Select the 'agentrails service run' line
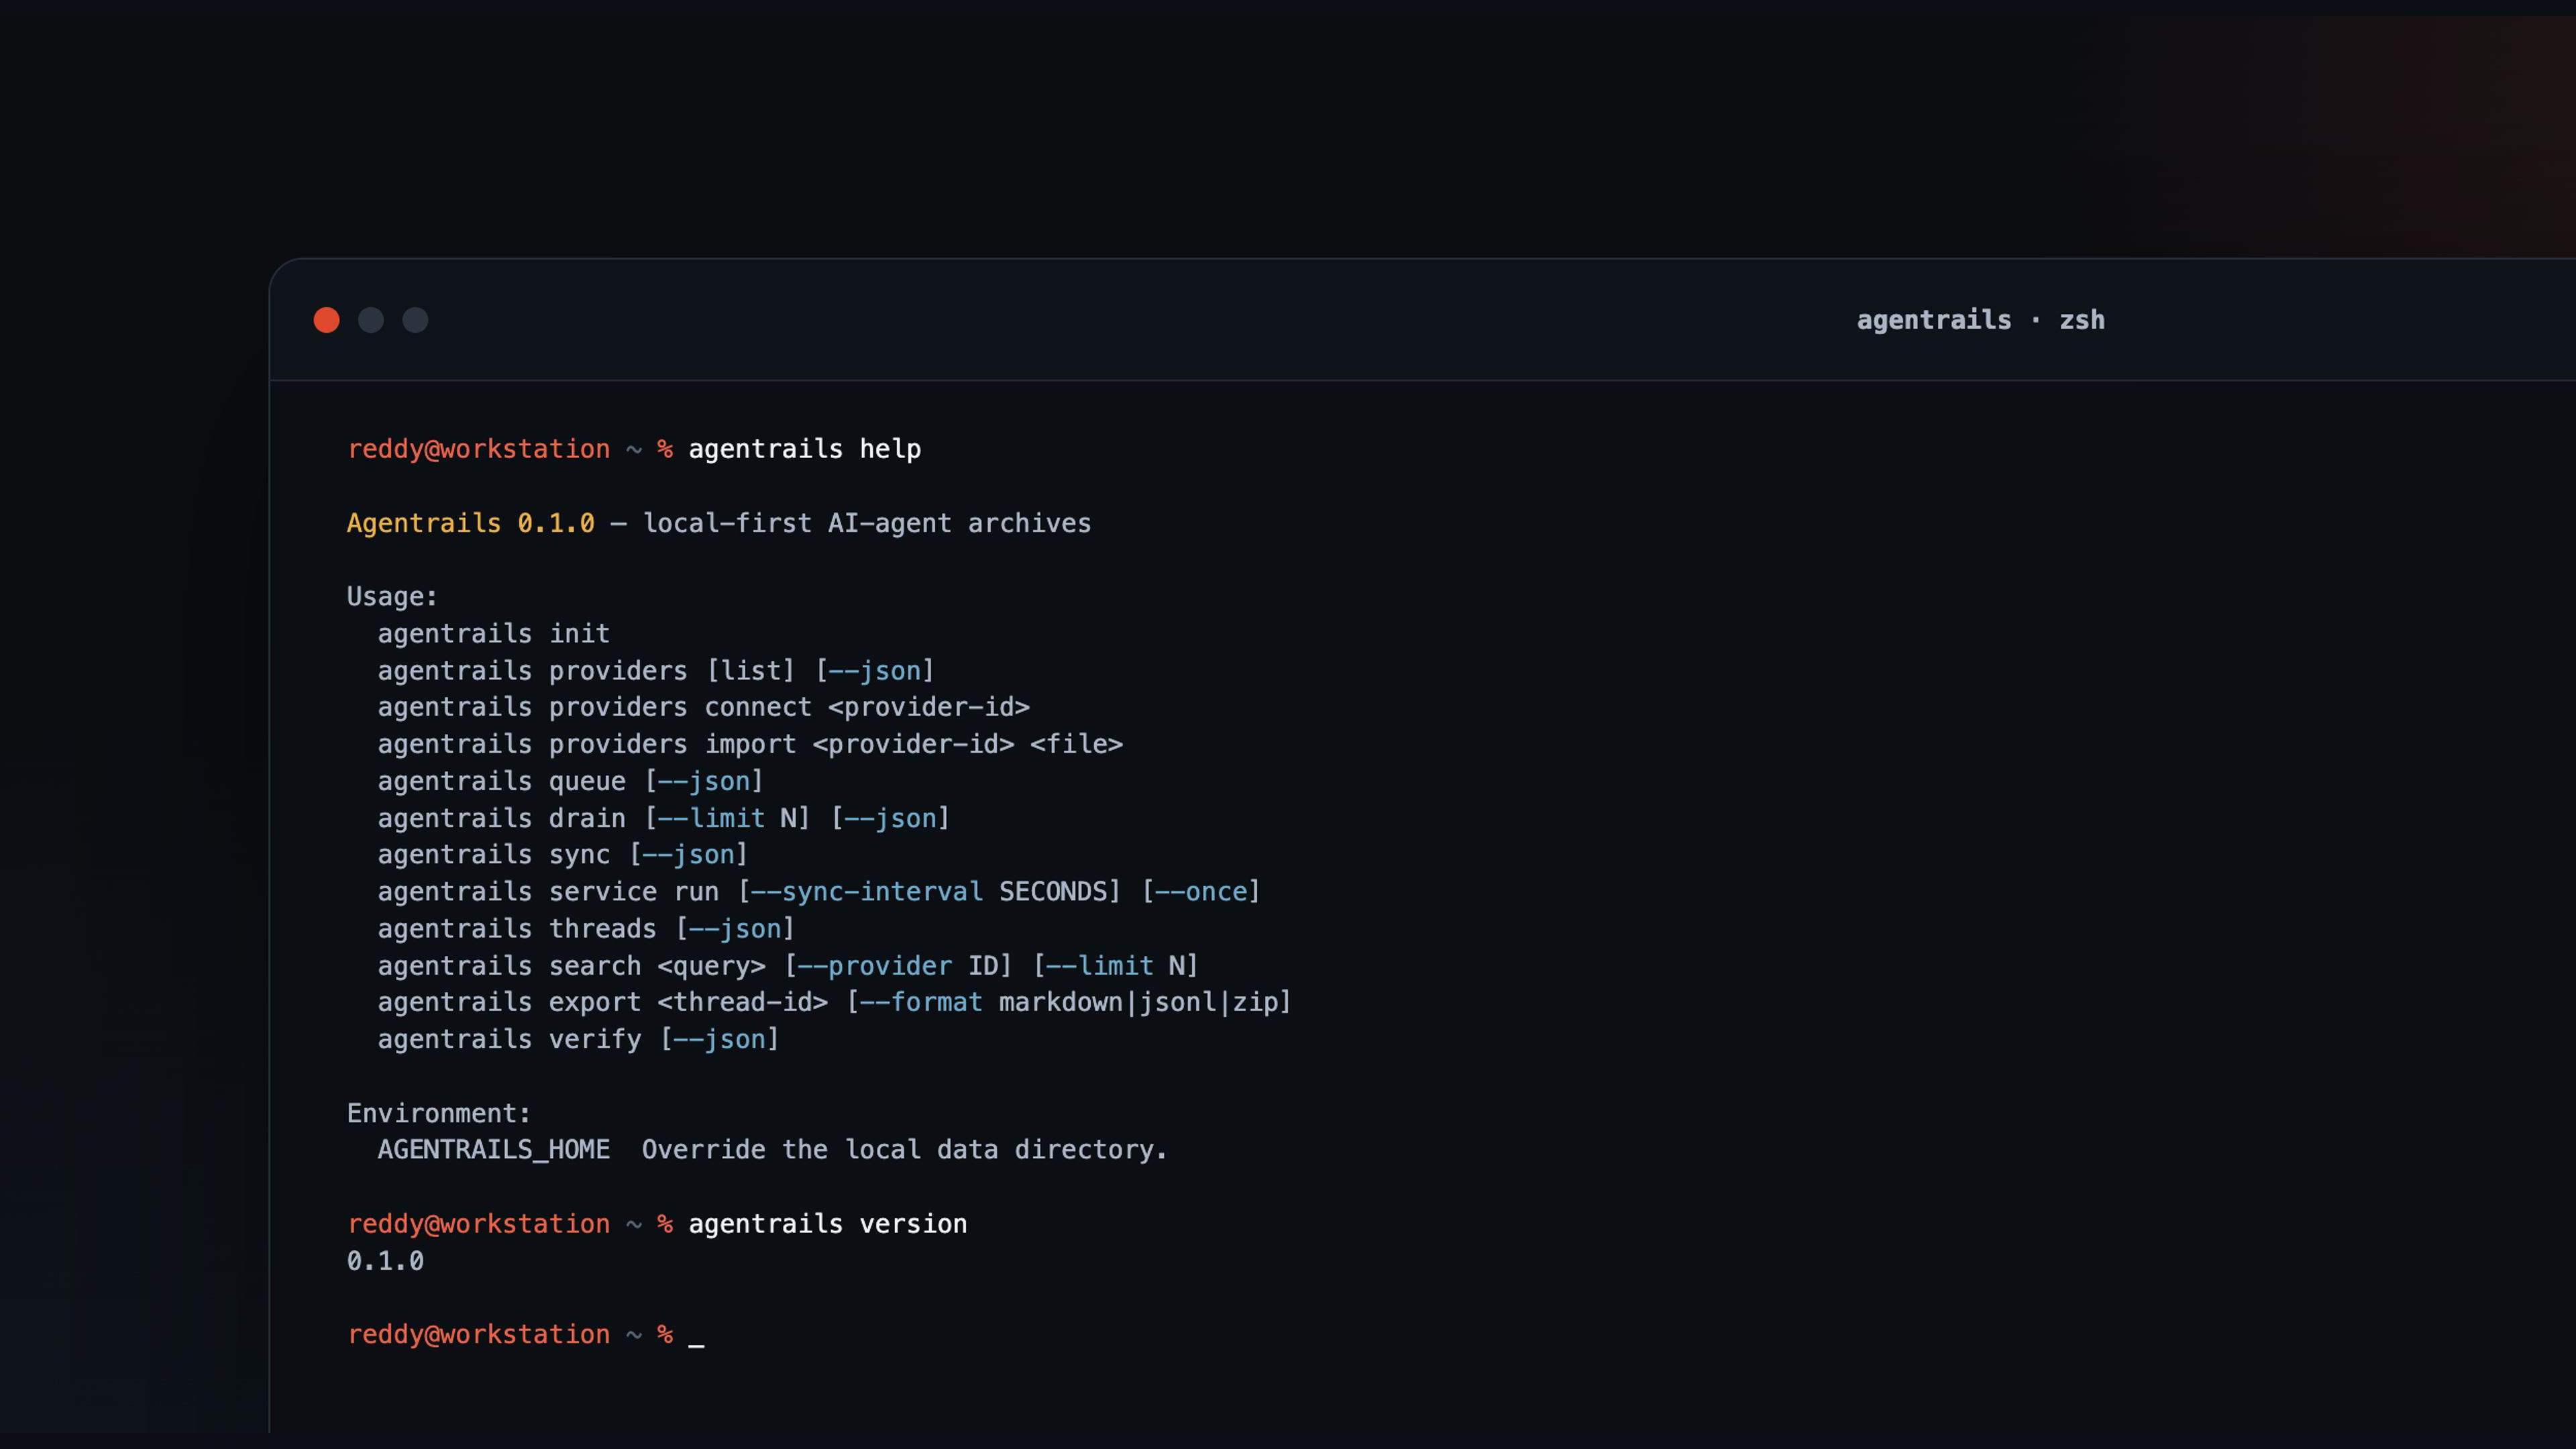 (818, 892)
